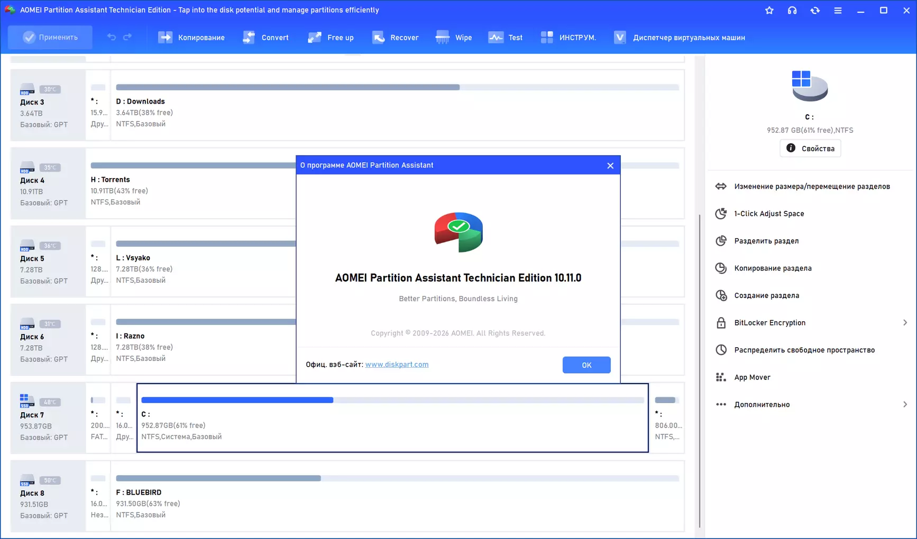The width and height of the screenshot is (917, 539).
Task: Click the allocate free space icon
Action: [x=721, y=350]
